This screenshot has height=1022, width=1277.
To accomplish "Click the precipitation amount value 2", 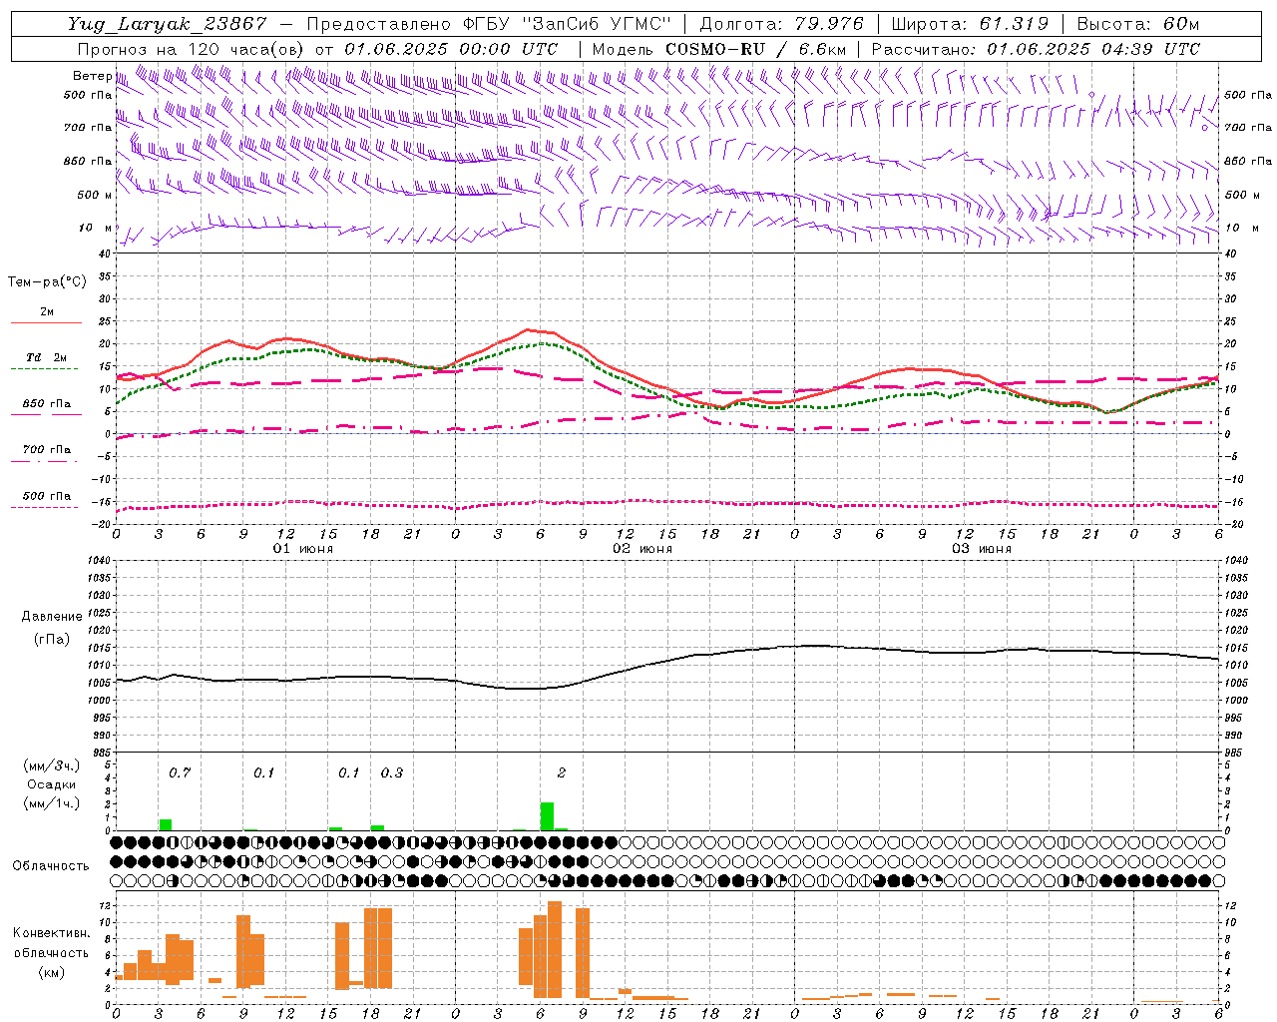I will pos(562,772).
